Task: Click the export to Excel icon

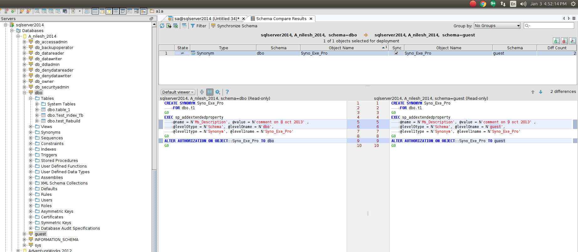Action: click(176, 26)
